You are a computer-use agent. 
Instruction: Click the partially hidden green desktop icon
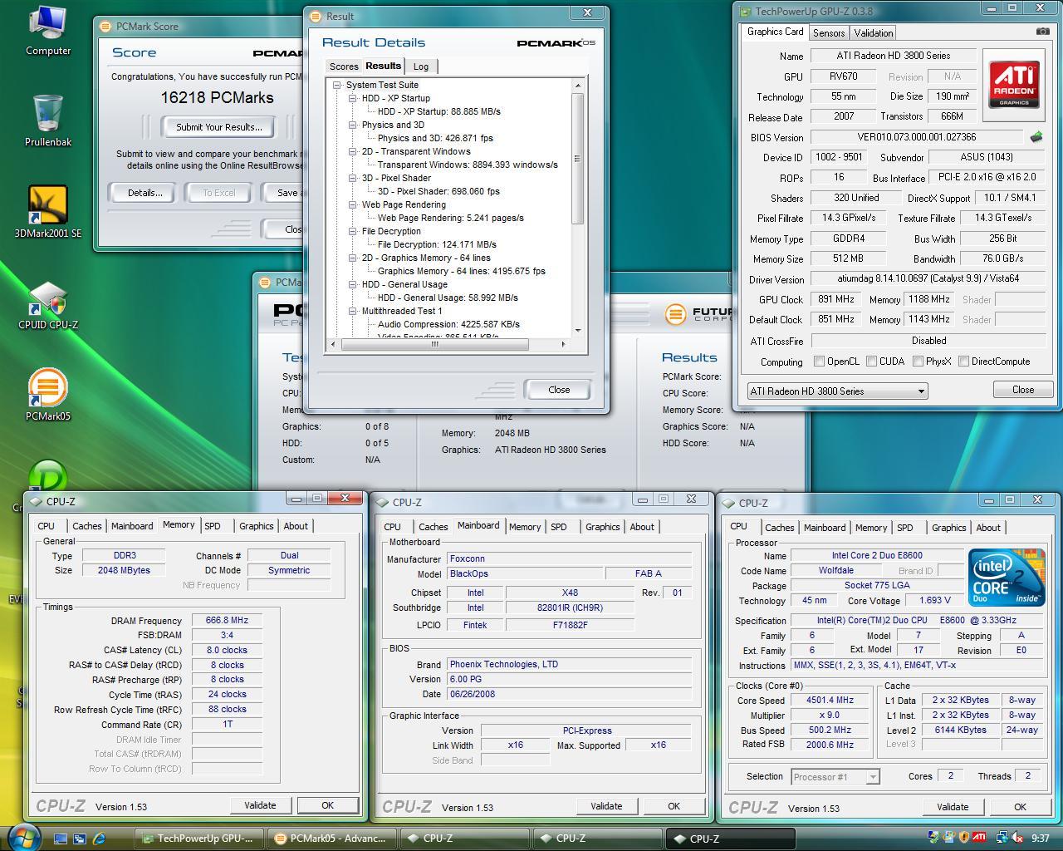[x=48, y=475]
